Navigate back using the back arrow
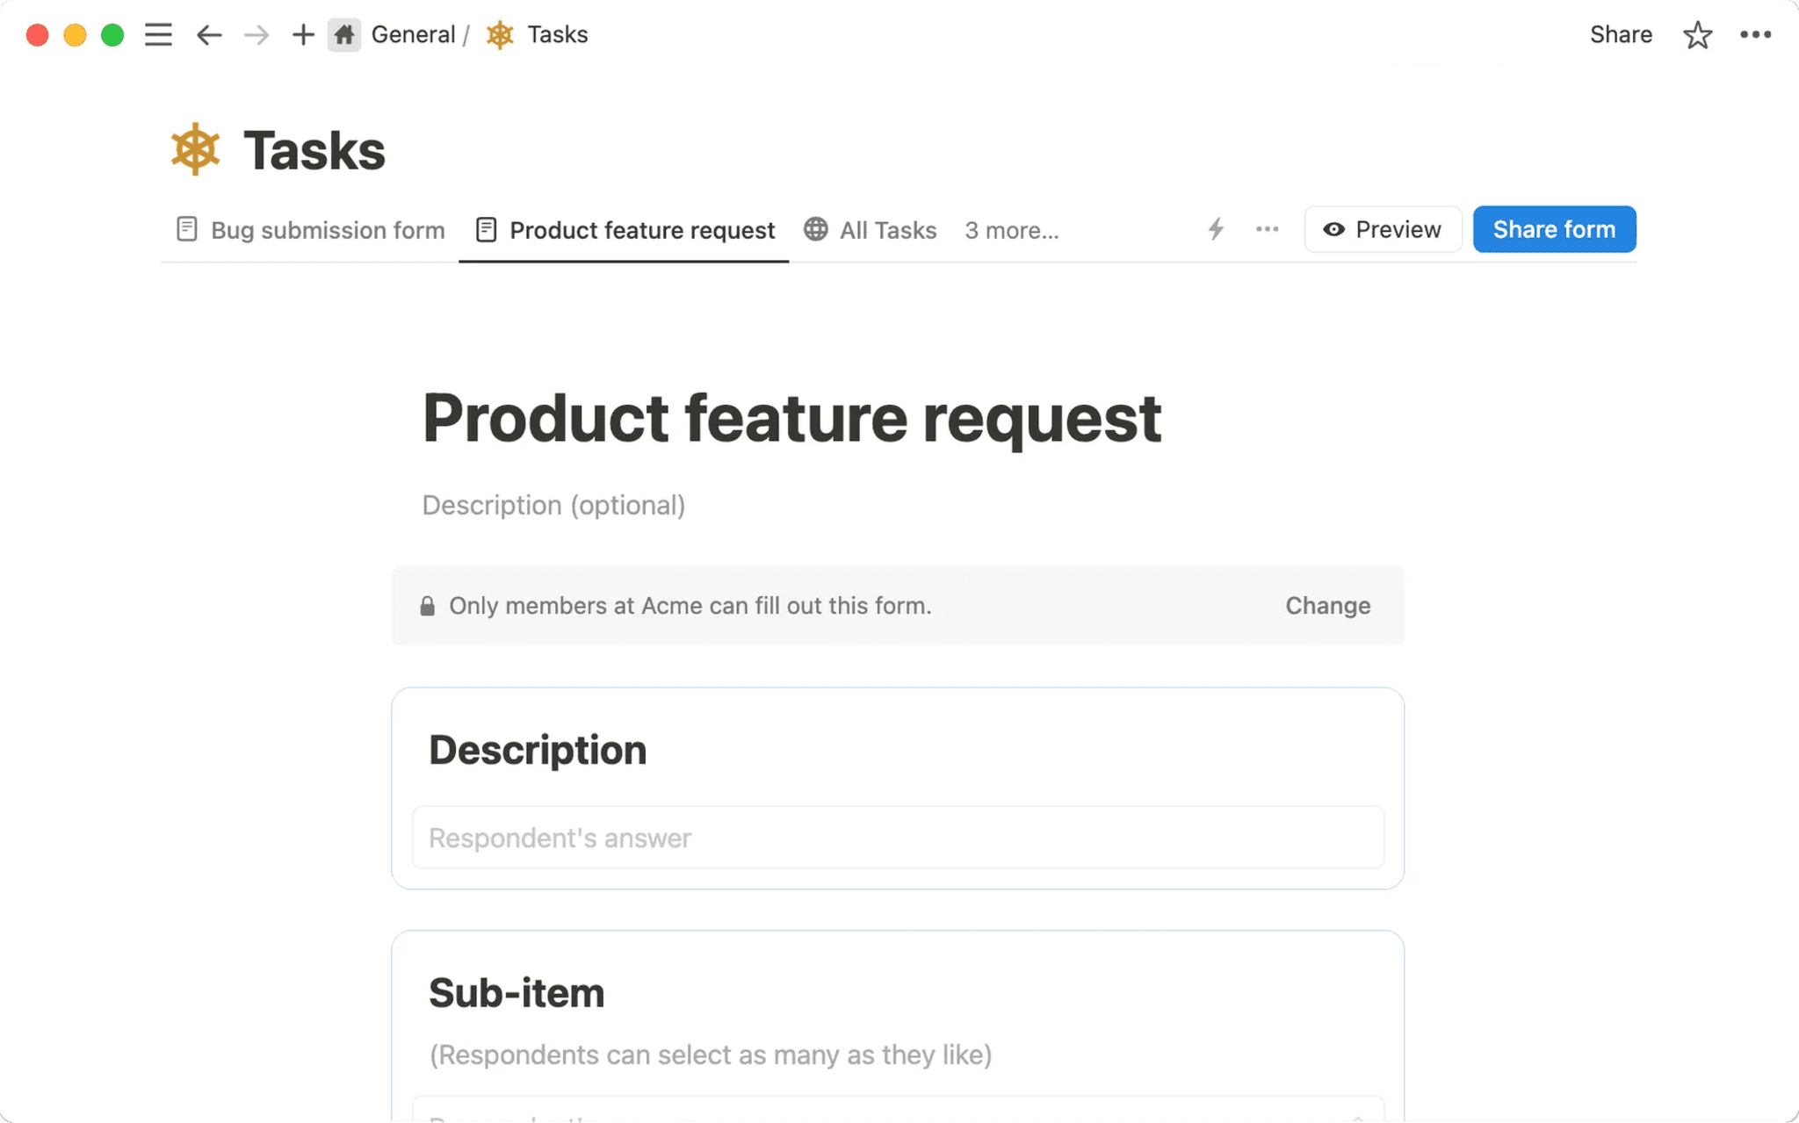The width and height of the screenshot is (1799, 1123). (208, 34)
